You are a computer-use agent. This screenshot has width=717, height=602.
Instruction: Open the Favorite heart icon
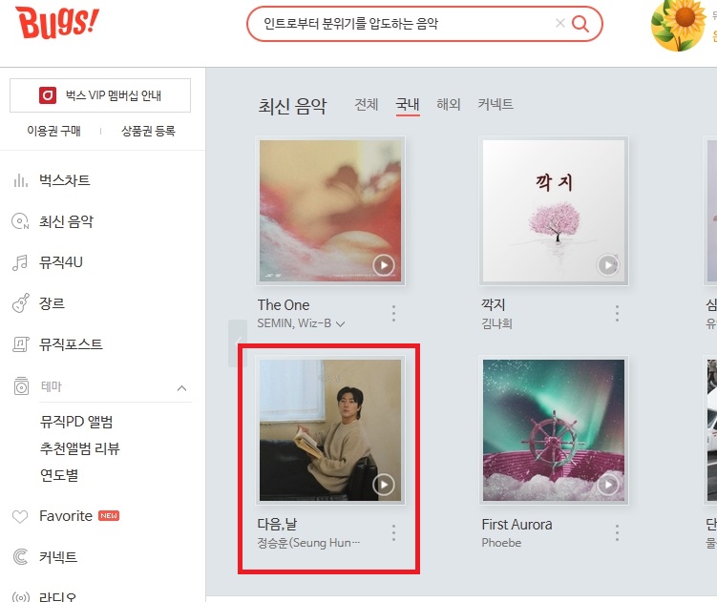click(20, 516)
